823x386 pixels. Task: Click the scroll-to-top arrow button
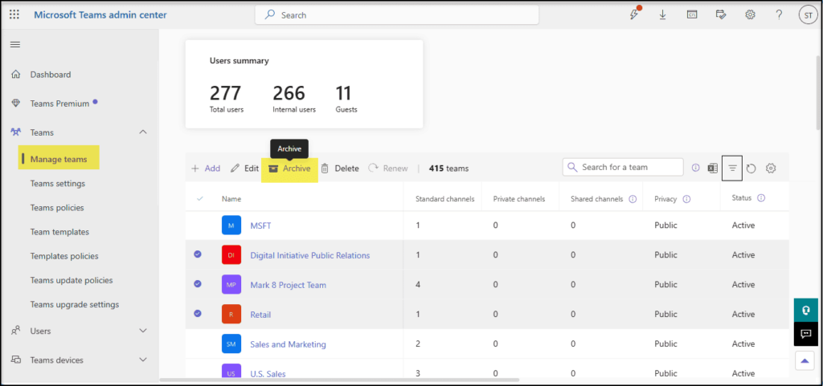point(805,360)
